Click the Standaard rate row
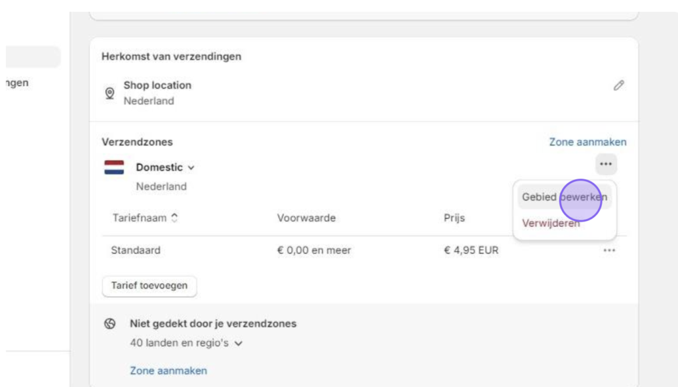678x387 pixels. pos(364,251)
